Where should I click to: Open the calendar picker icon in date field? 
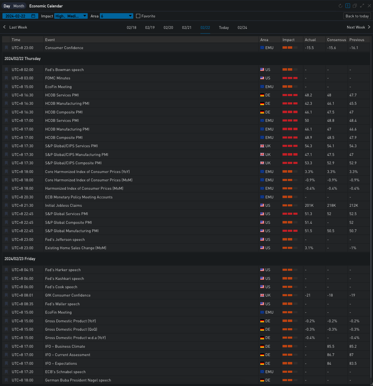33,16
